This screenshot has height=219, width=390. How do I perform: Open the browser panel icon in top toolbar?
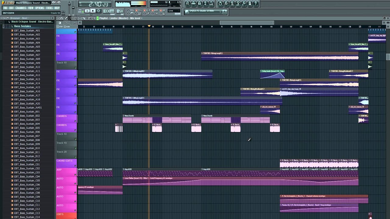[x=205, y=4]
